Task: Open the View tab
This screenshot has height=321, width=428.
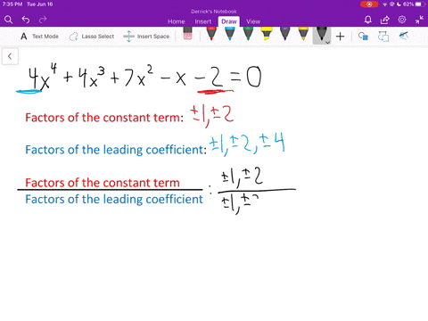Action: tap(253, 21)
